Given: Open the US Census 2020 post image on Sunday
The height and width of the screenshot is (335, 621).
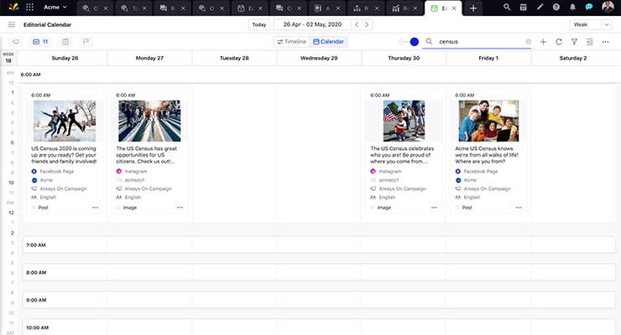Looking at the screenshot, I should click(x=65, y=121).
